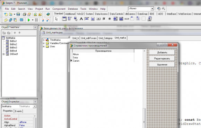Select the Canon row in grid
201x128 pixels.
[x=103, y=61]
